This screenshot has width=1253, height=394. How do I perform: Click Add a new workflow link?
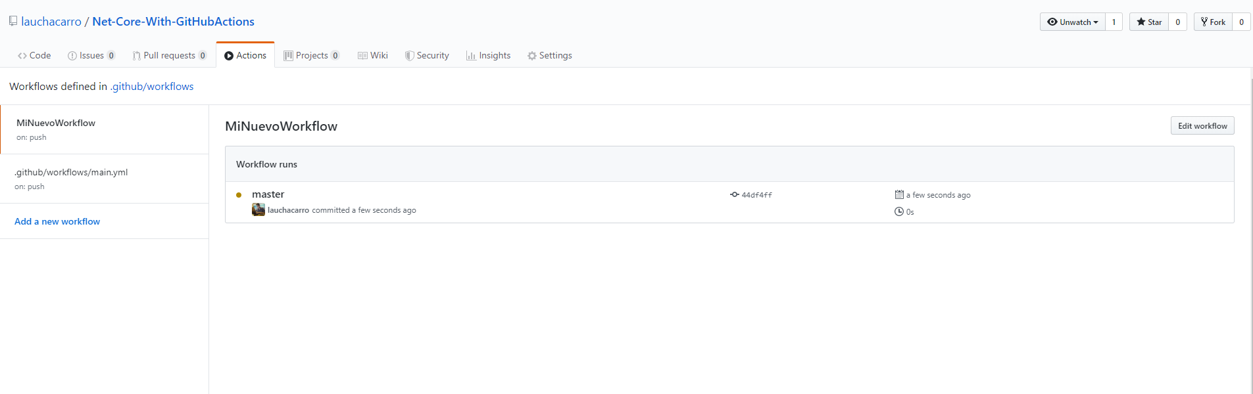click(x=57, y=221)
